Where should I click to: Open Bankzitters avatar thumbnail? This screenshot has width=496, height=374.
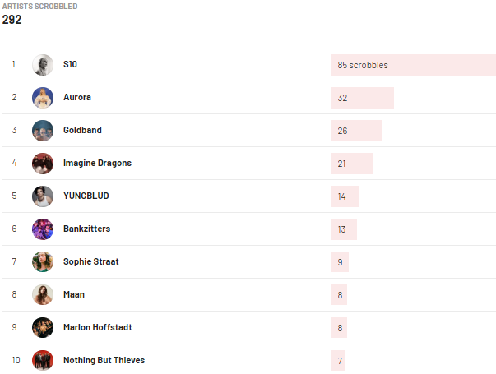[x=43, y=229]
